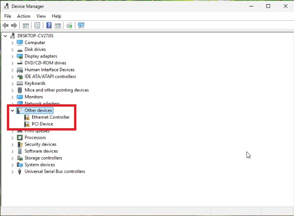Select the Ethernet Controller warning device
This screenshot has height=216, width=294.
tap(51, 117)
